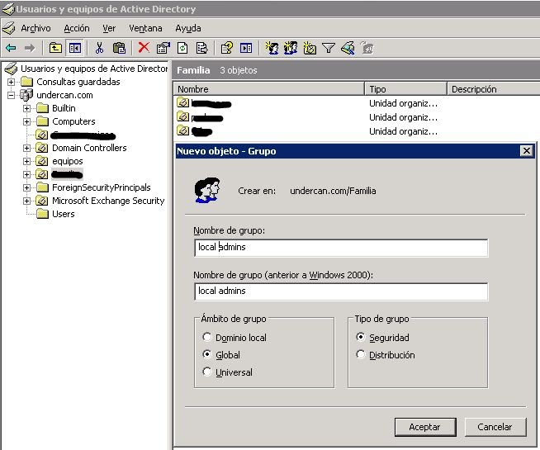Click the Cancelar button

pyautogui.click(x=495, y=427)
